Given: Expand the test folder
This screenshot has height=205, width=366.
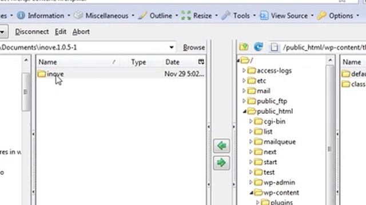Looking at the screenshot, I should tap(250, 172).
